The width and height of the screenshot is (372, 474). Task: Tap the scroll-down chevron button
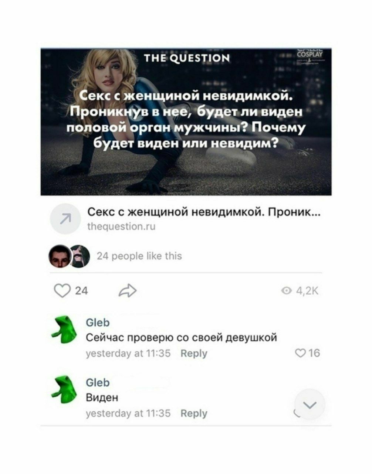[x=310, y=405]
